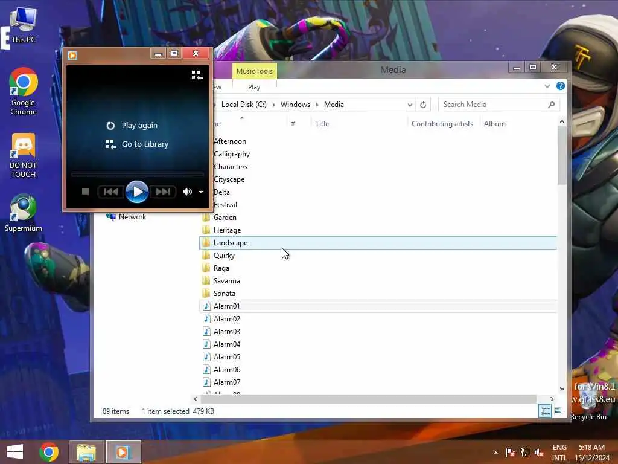Mute the media player volume speaker icon
618x464 pixels.
coord(187,192)
